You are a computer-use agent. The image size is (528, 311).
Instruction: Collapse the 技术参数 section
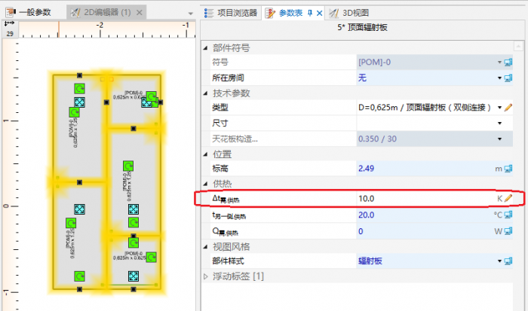pos(207,93)
